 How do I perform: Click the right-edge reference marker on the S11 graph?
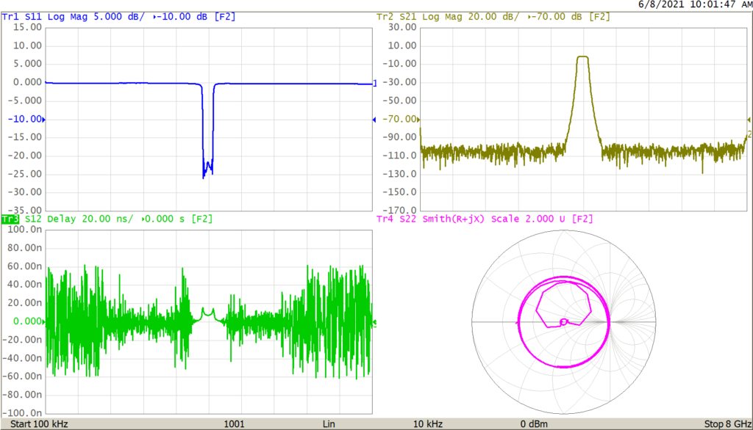[x=374, y=118]
